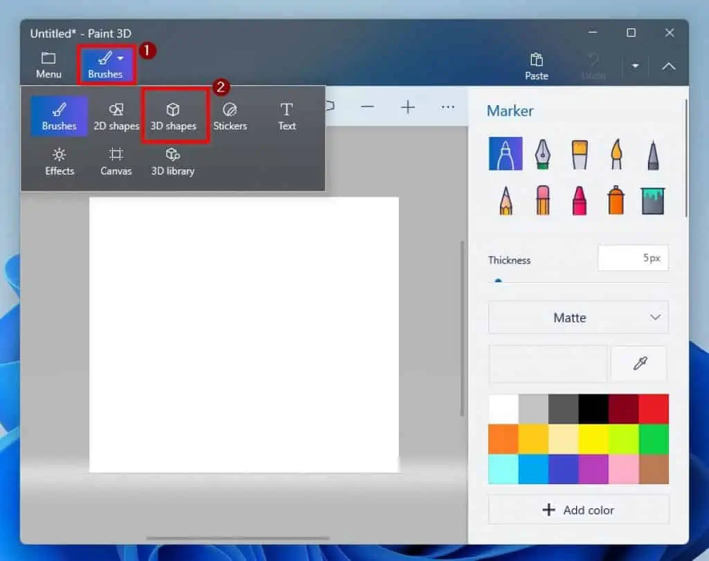
Task: Select the Spray can tool
Action: [616, 201]
